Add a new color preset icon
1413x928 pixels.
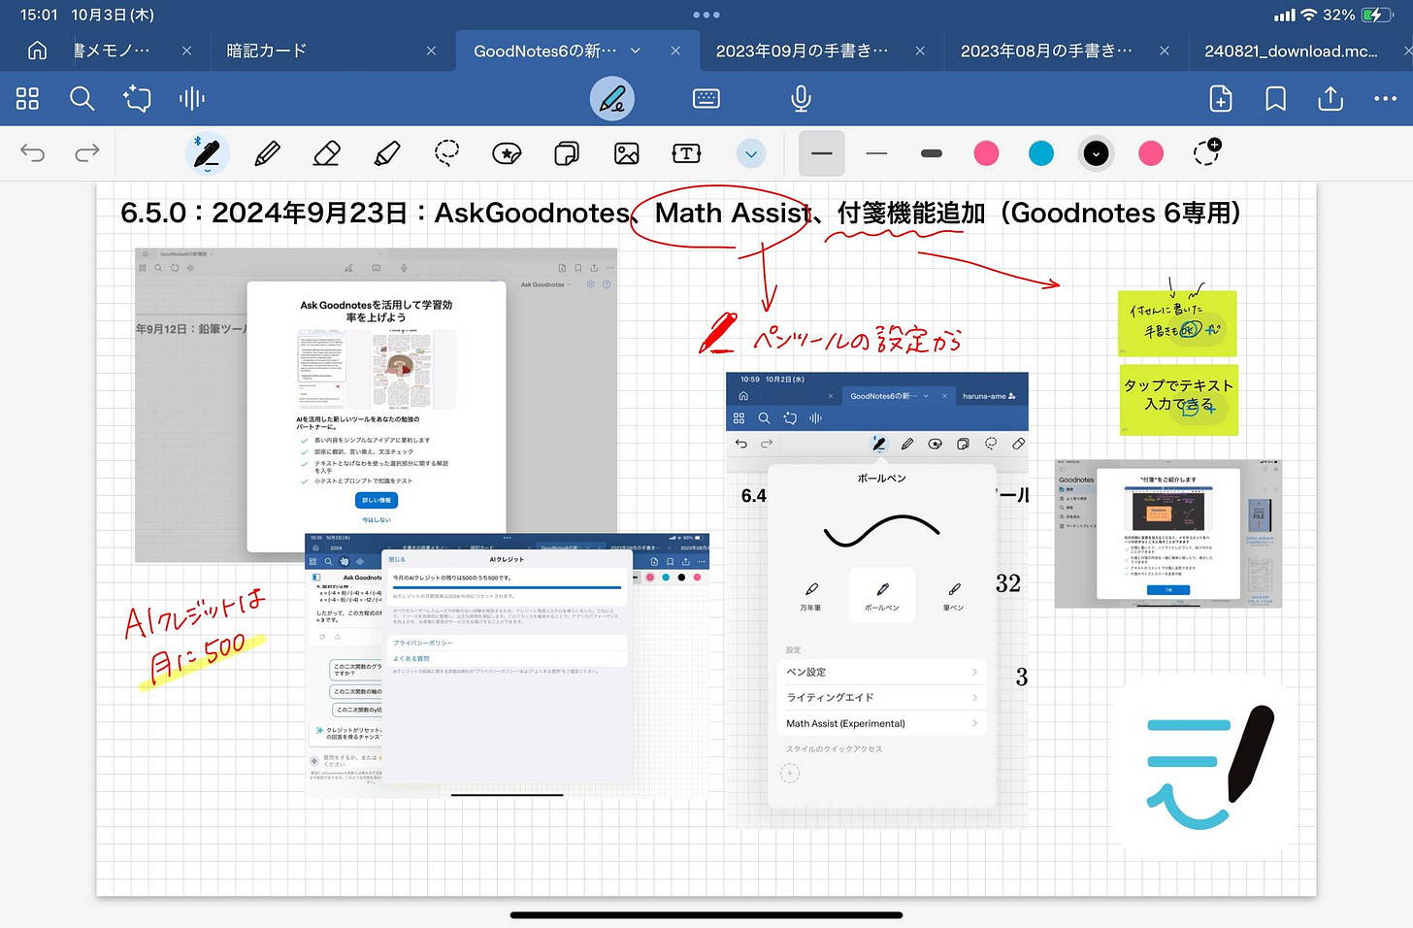tap(1206, 152)
